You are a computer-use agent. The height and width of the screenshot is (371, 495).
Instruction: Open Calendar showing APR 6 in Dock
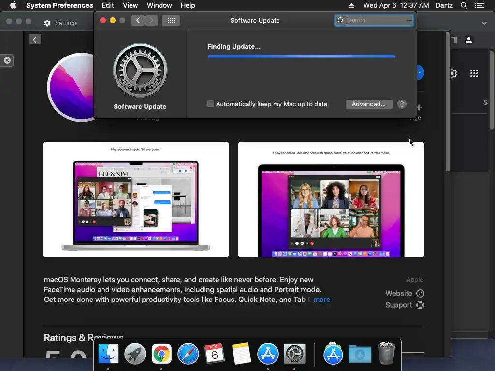click(x=214, y=353)
